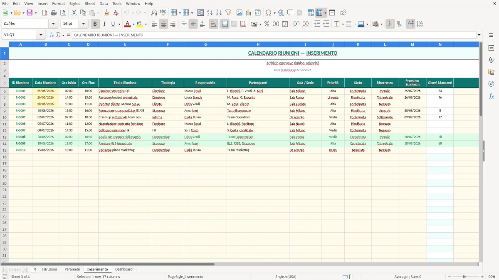The image size is (499, 280).
Task: Switch to the Parametri sheet tab
Action: [x=72, y=269]
